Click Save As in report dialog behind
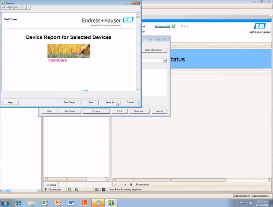 [x=139, y=111]
